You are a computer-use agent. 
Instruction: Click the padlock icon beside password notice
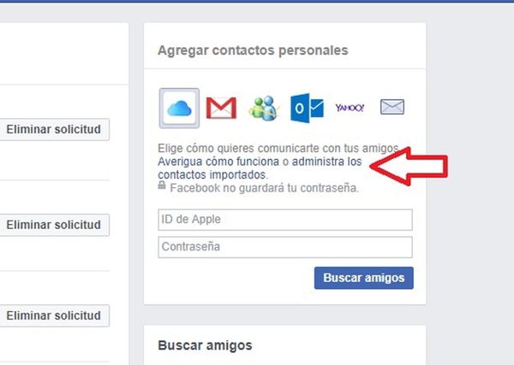point(162,185)
